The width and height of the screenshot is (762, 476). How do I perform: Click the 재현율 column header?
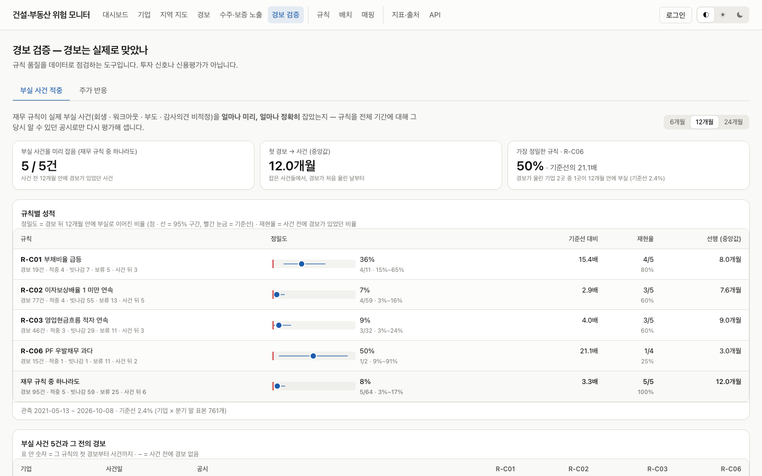645,239
